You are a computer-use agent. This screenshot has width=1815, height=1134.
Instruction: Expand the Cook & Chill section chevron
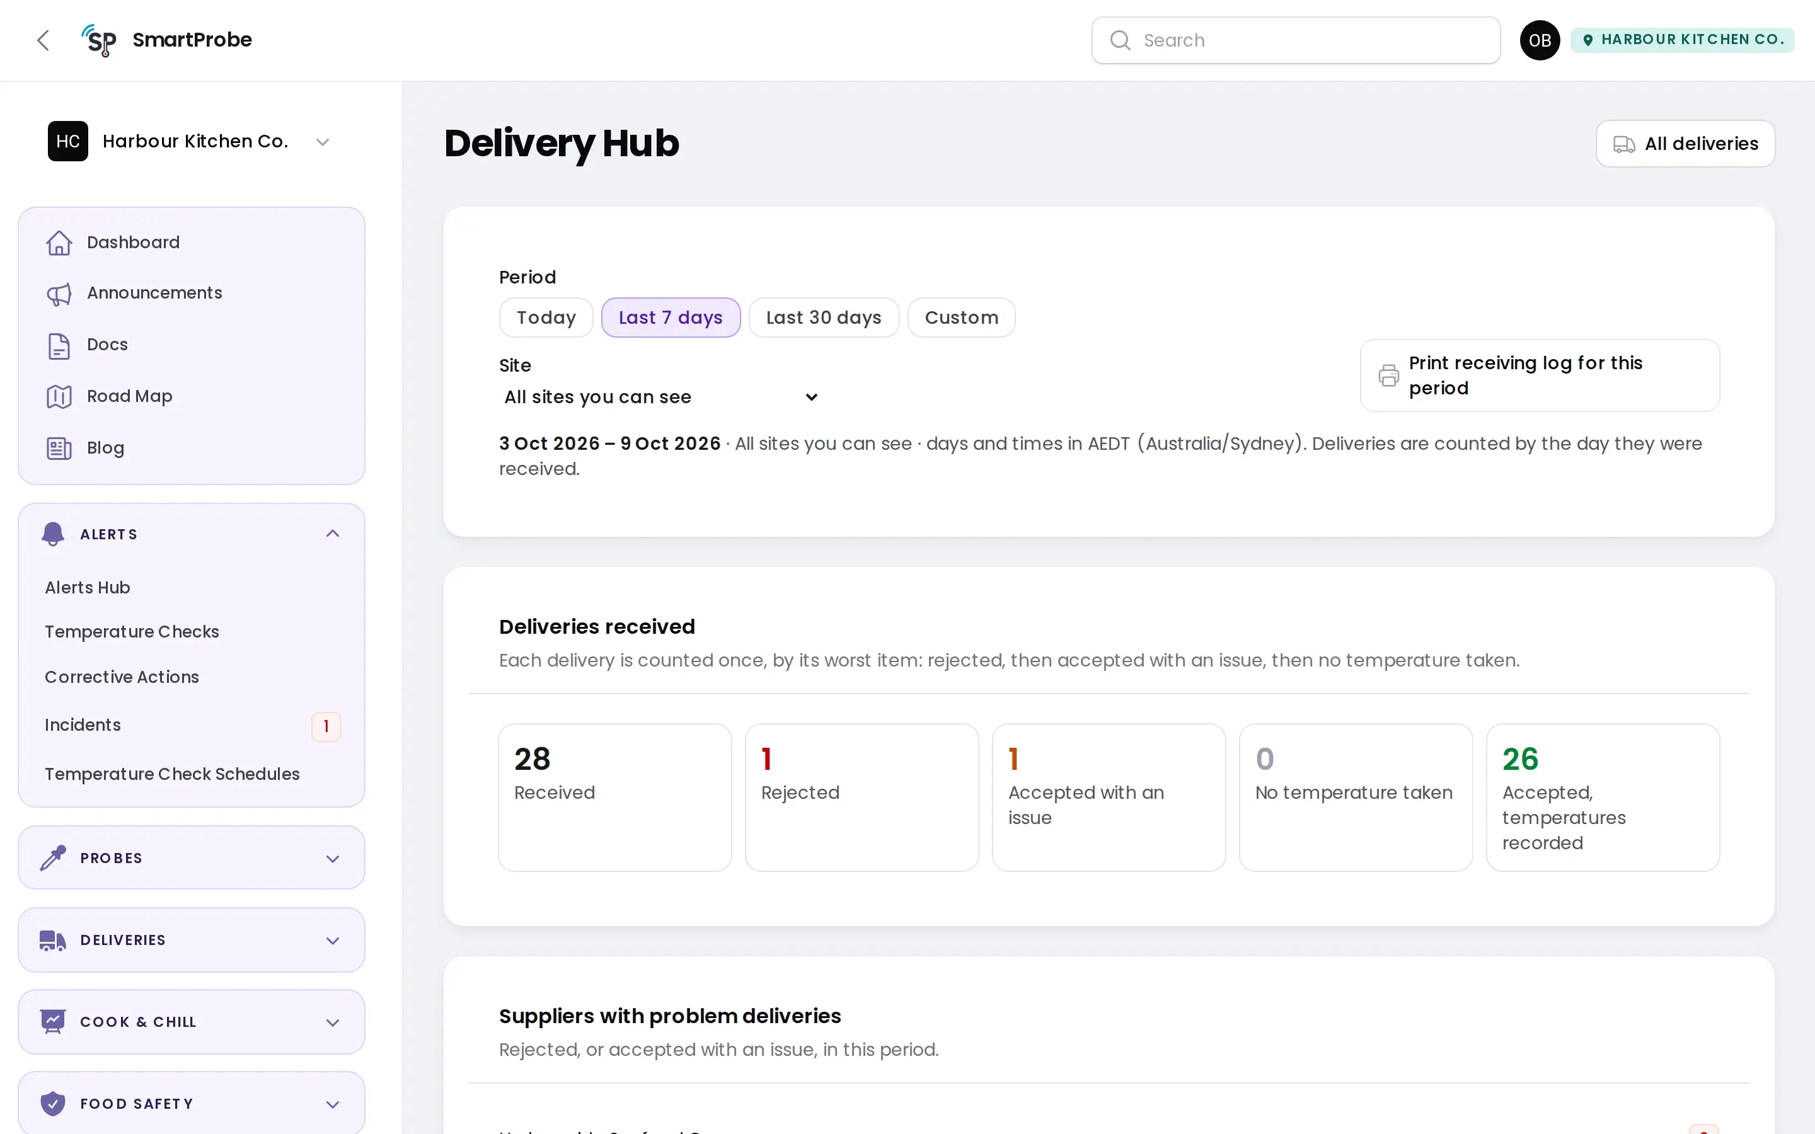(333, 1023)
